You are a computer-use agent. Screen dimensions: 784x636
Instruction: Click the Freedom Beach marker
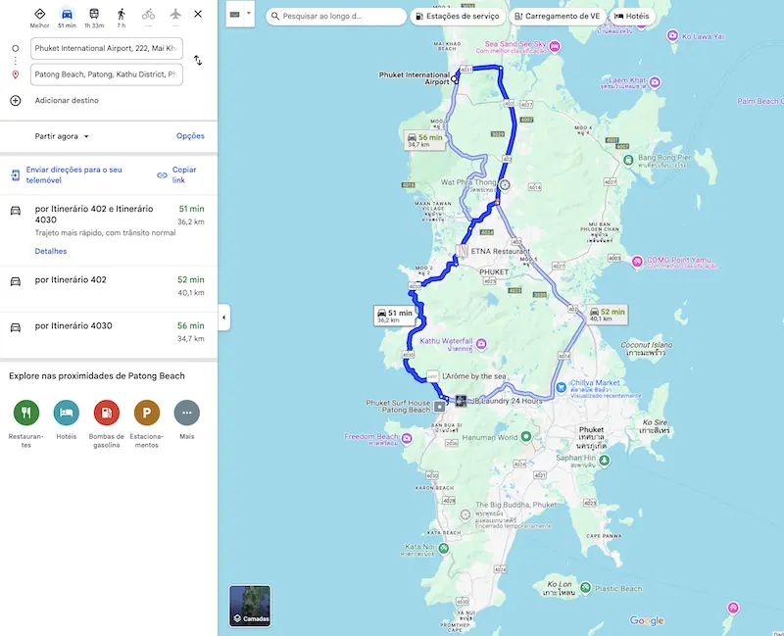click(x=407, y=439)
